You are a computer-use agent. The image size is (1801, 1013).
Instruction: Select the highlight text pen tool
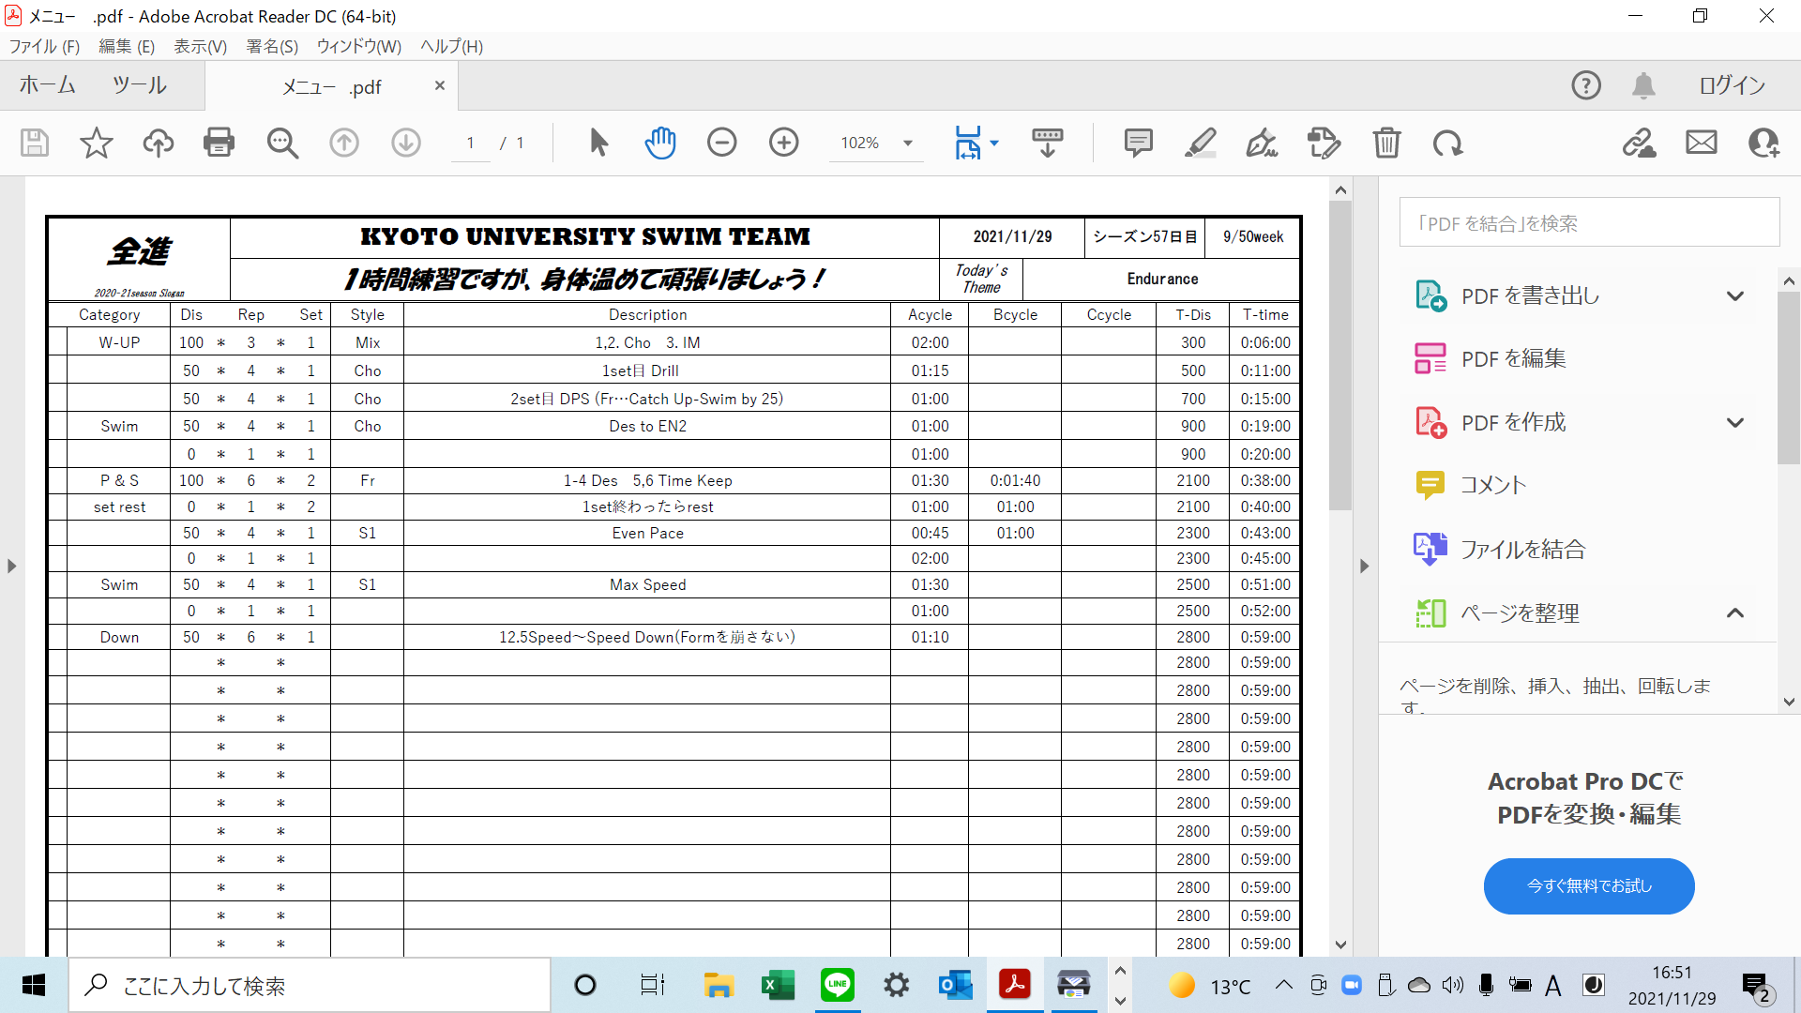point(1200,143)
